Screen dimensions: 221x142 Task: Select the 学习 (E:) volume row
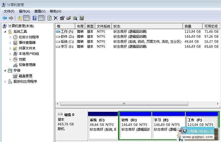click(x=137, y=47)
